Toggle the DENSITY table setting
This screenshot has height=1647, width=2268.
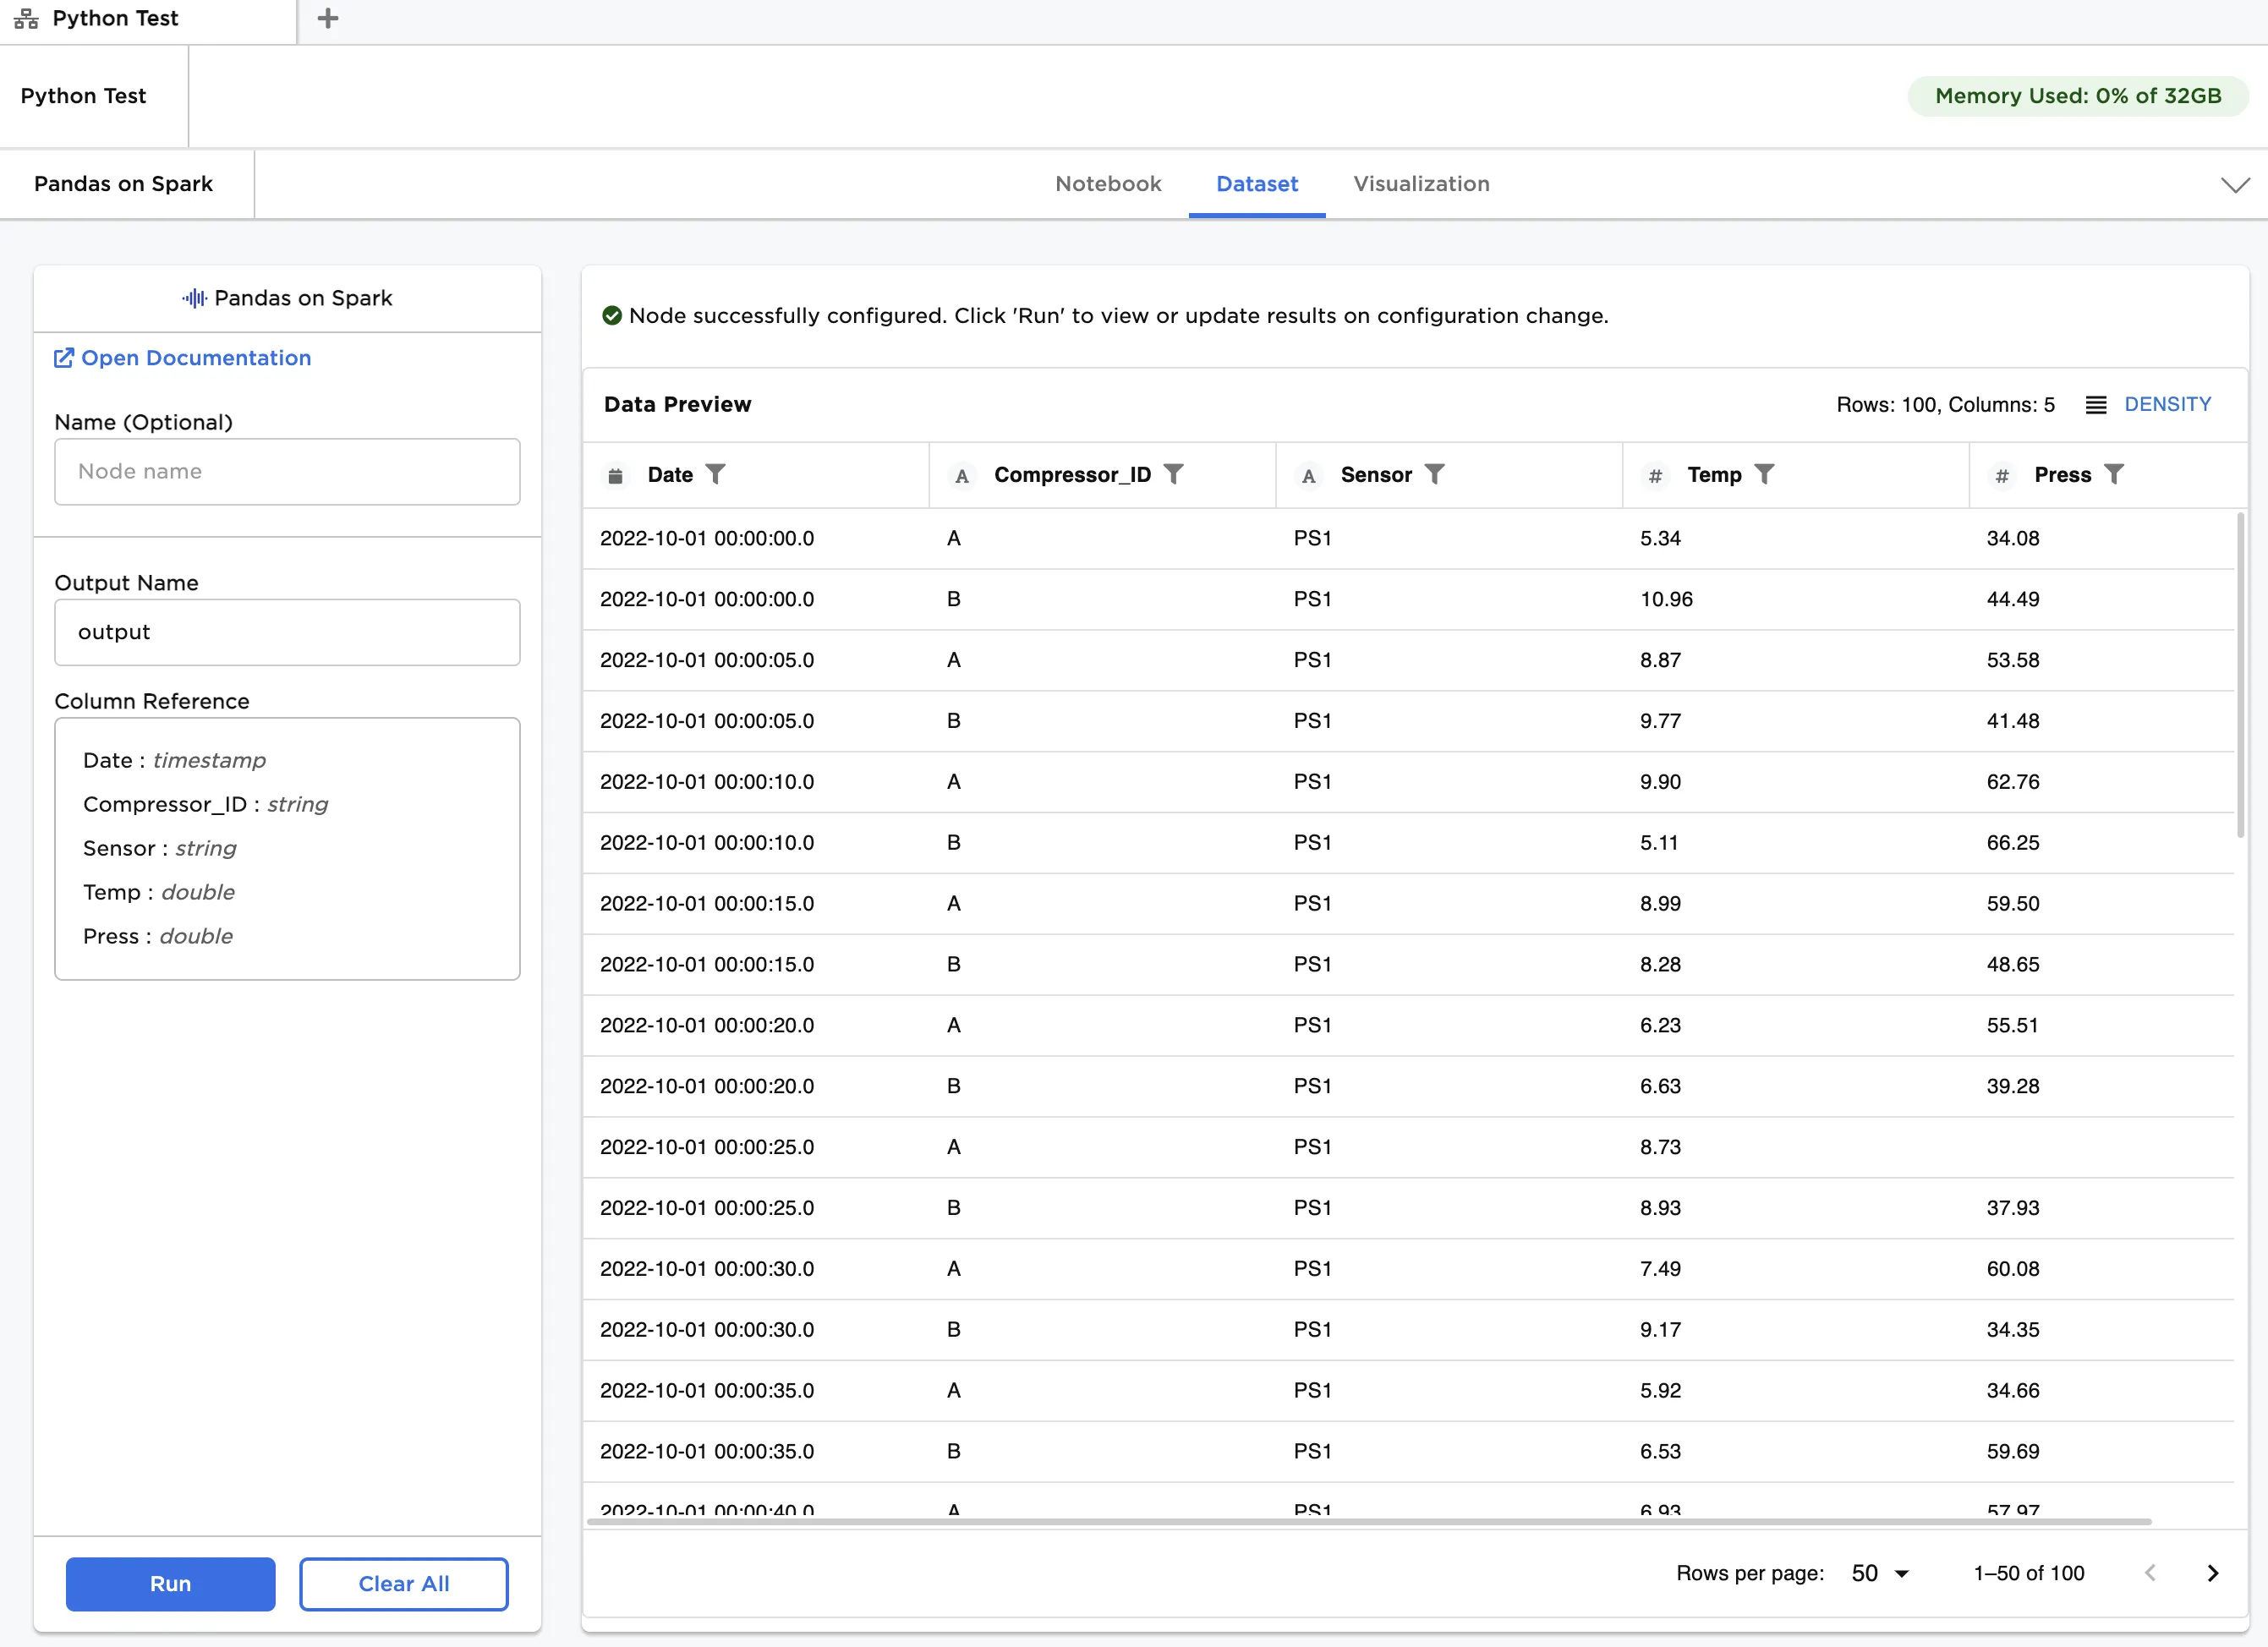2167,405
